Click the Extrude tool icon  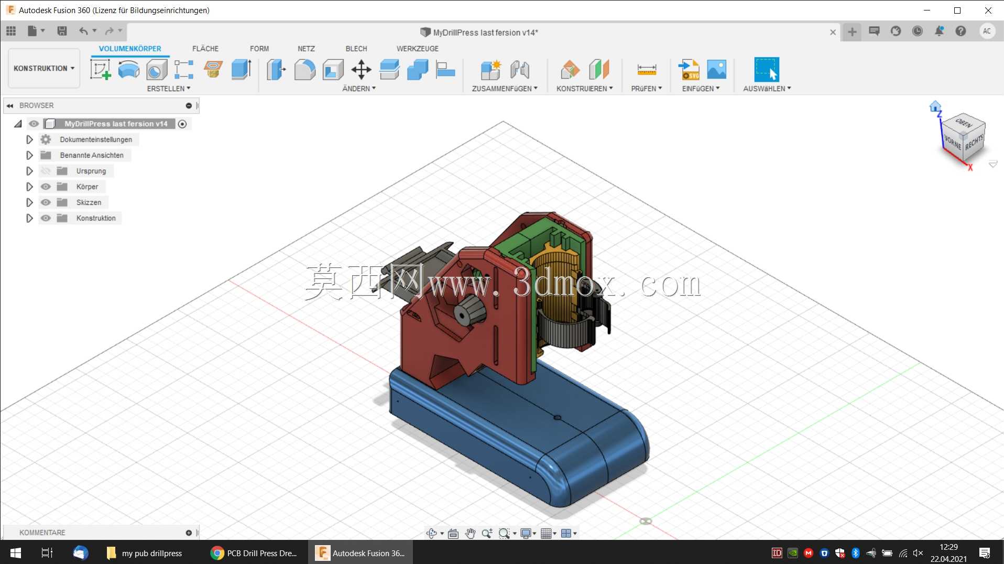(x=242, y=69)
